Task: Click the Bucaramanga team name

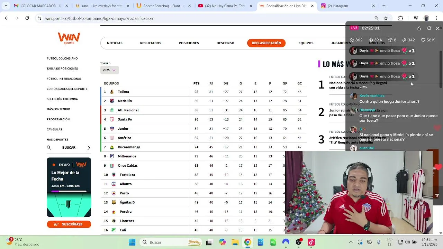Action: 129,147
